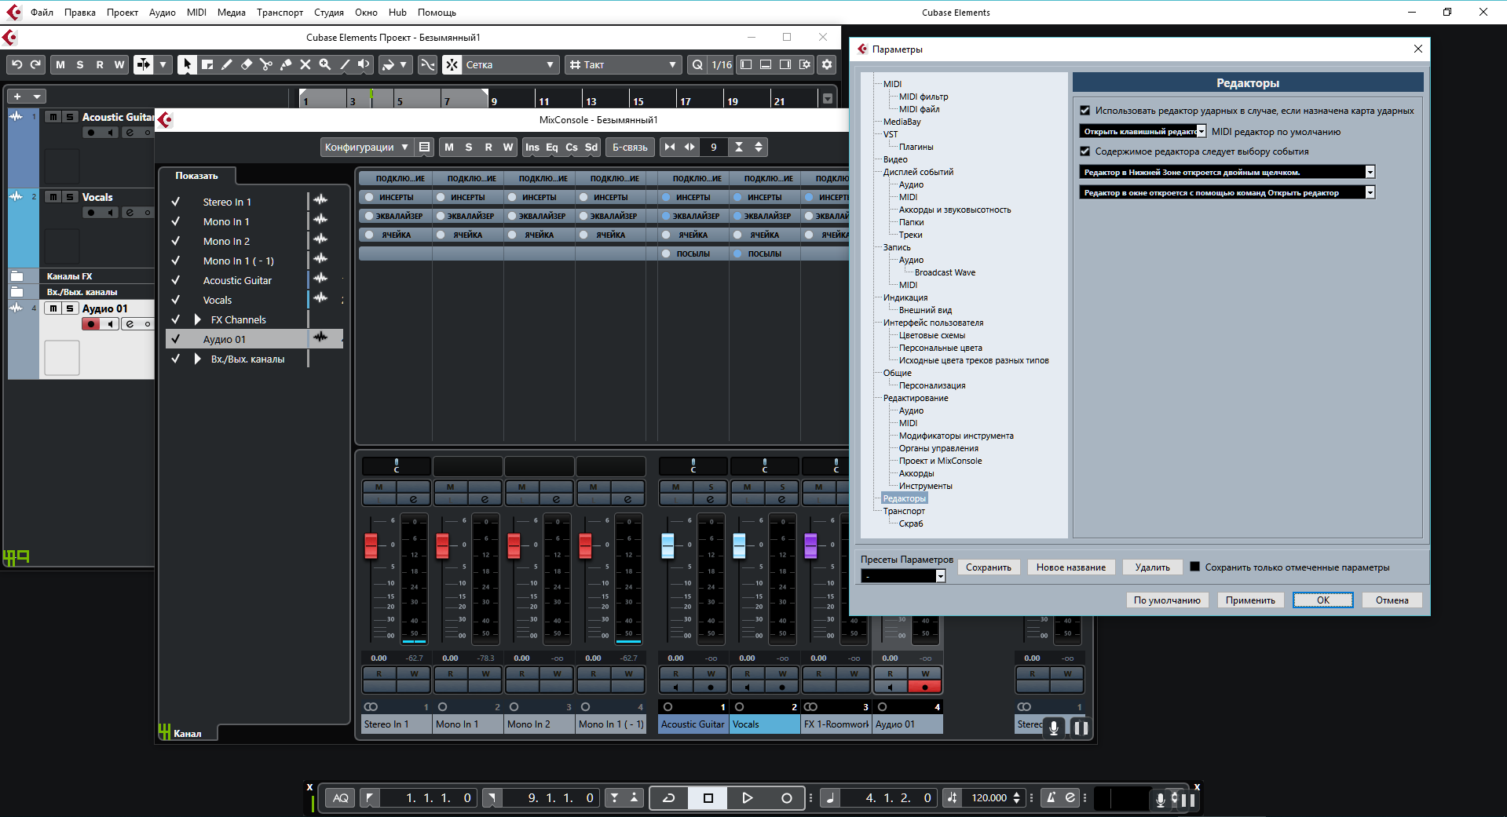
Task: Toggle visibility of Vocals channel in MixConsole
Action: click(176, 300)
